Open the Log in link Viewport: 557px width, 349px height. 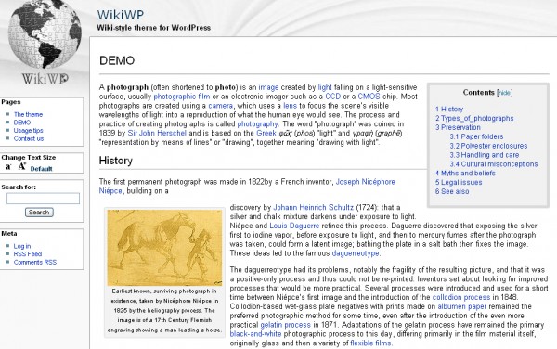(x=22, y=246)
